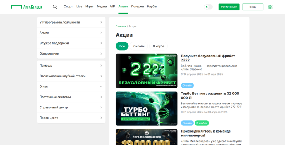Click the Регистрация button
The width and height of the screenshot is (285, 145).
[229, 7]
